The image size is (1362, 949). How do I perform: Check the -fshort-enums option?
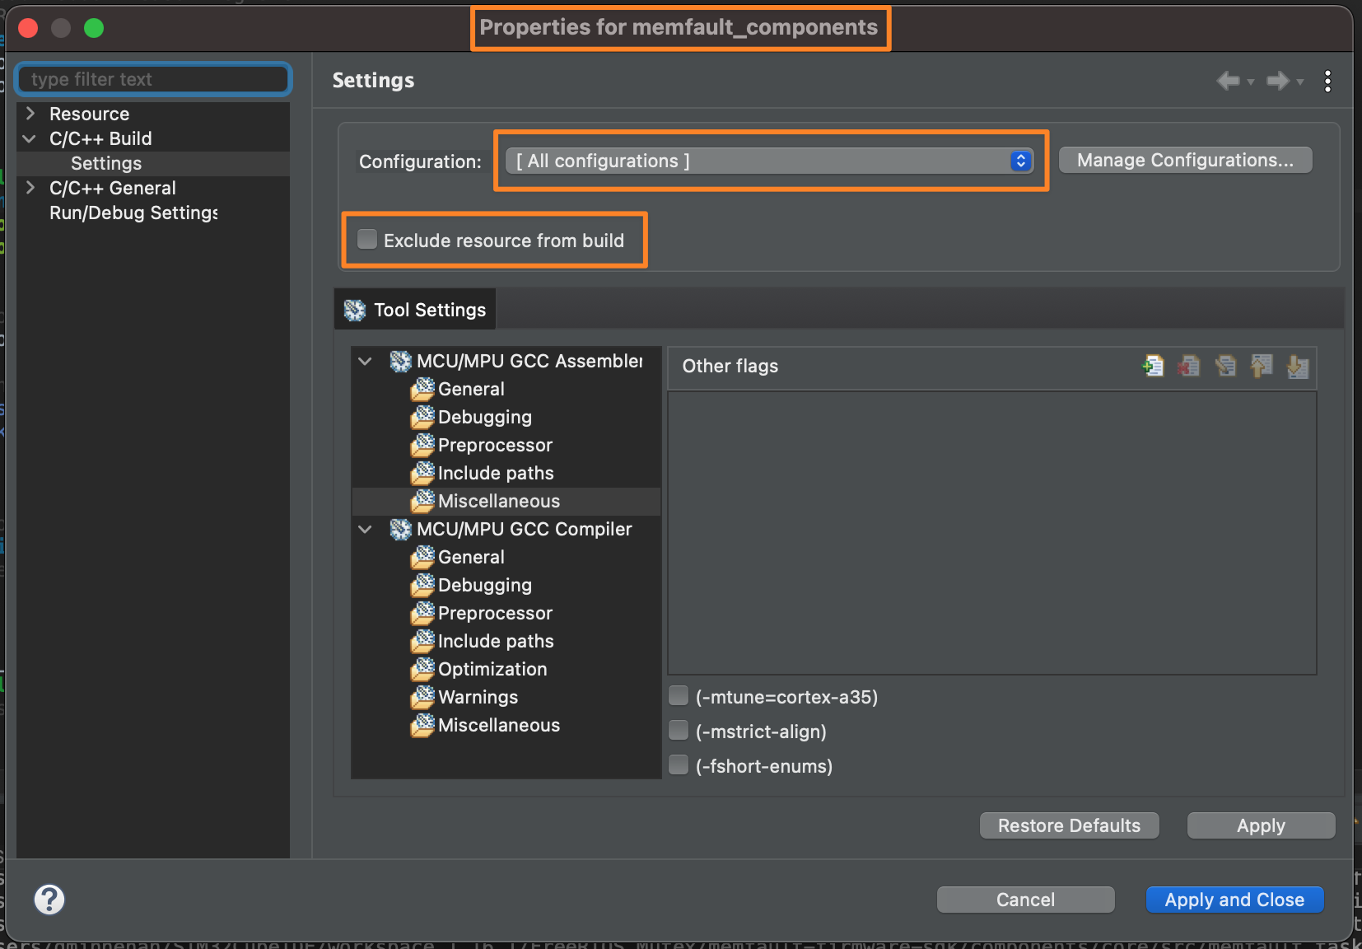[x=679, y=765]
